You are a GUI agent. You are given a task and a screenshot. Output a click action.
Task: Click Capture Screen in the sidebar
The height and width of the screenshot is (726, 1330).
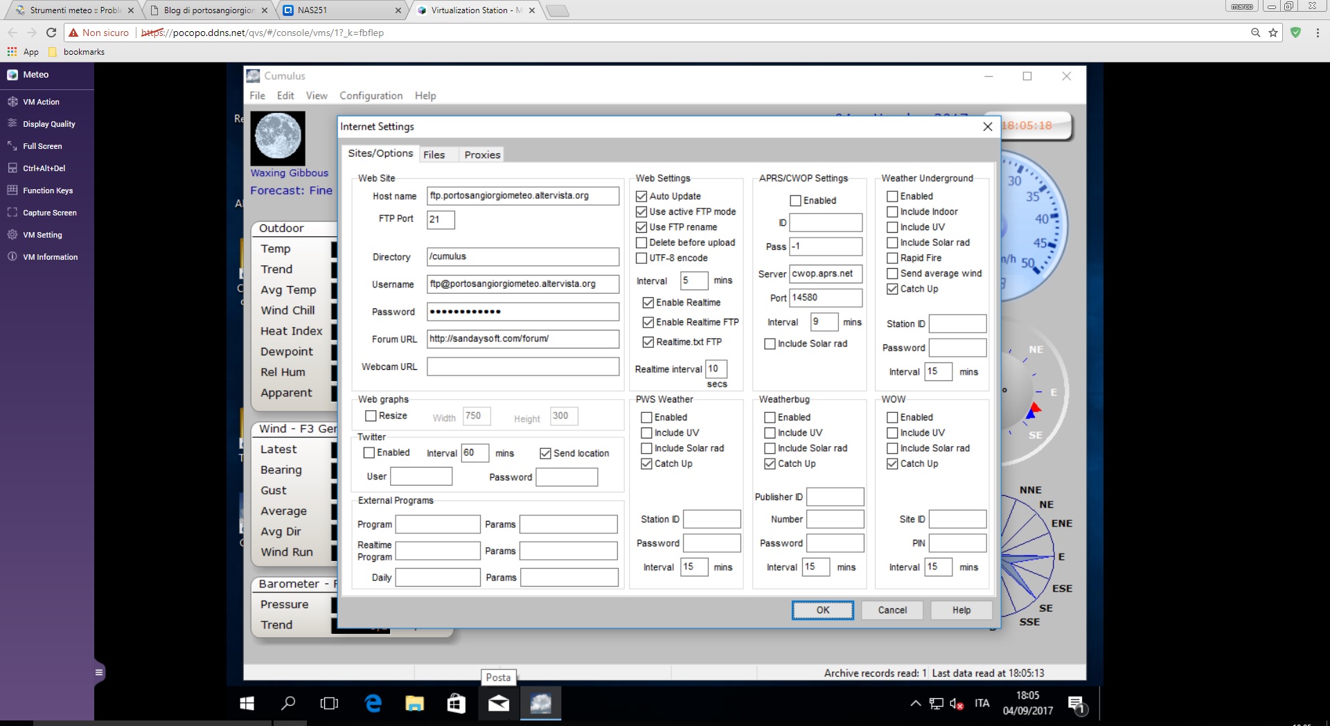click(x=49, y=213)
